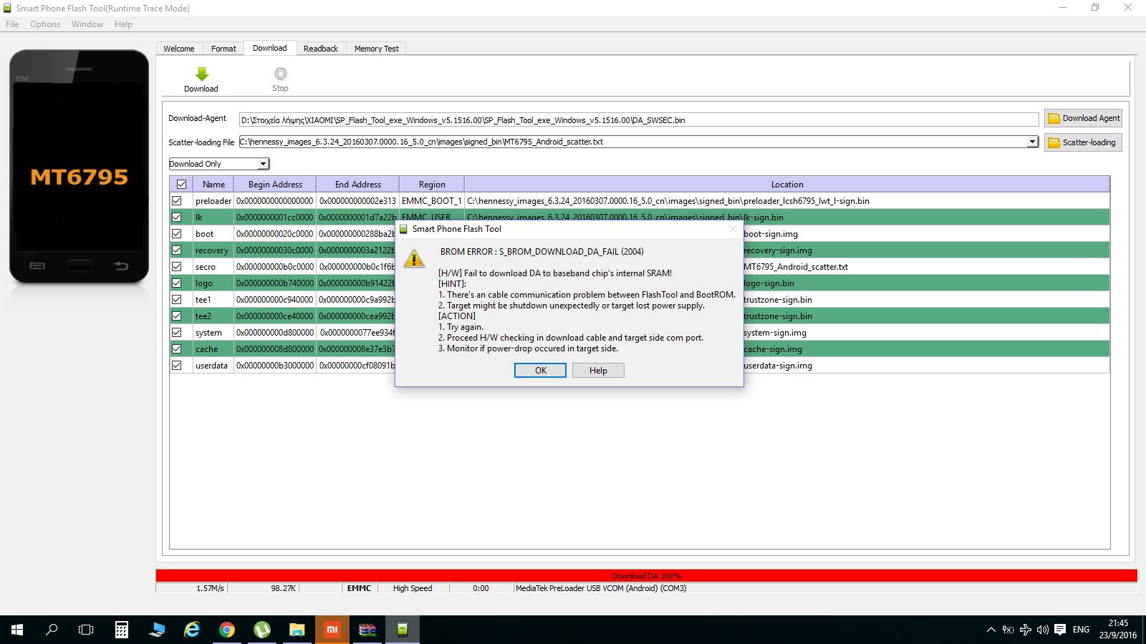Viewport: 1146px width, 644px height.
Task: Open the Scatter-loading File path dropdown arrow
Action: pos(1032,142)
